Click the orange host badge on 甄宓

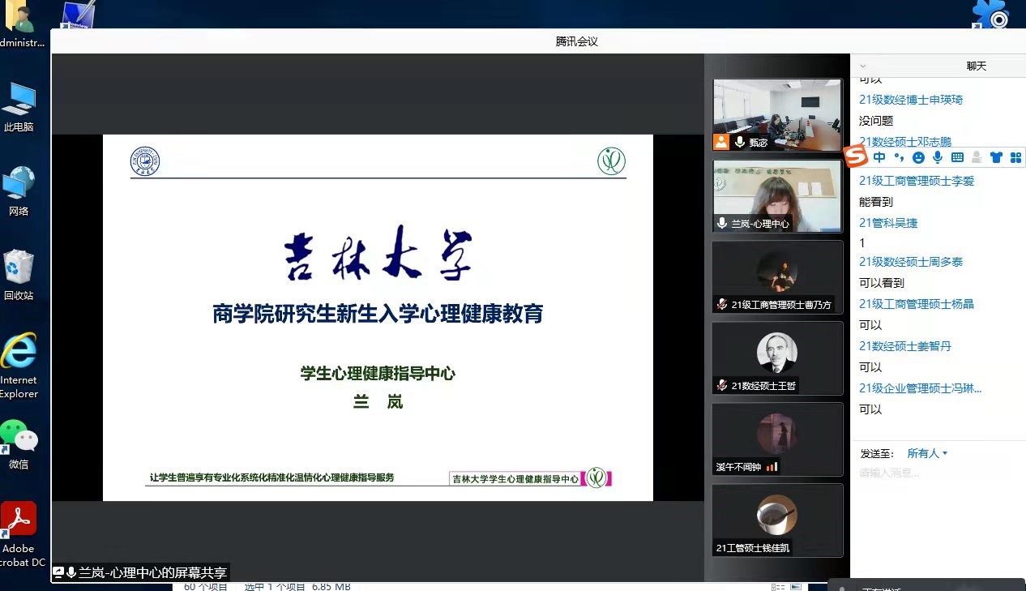click(x=721, y=142)
